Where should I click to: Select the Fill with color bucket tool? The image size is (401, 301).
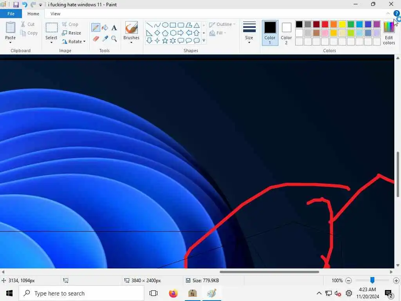[x=105, y=27]
